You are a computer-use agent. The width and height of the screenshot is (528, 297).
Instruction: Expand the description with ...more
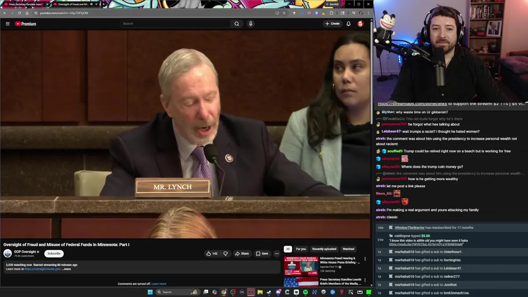(67, 269)
